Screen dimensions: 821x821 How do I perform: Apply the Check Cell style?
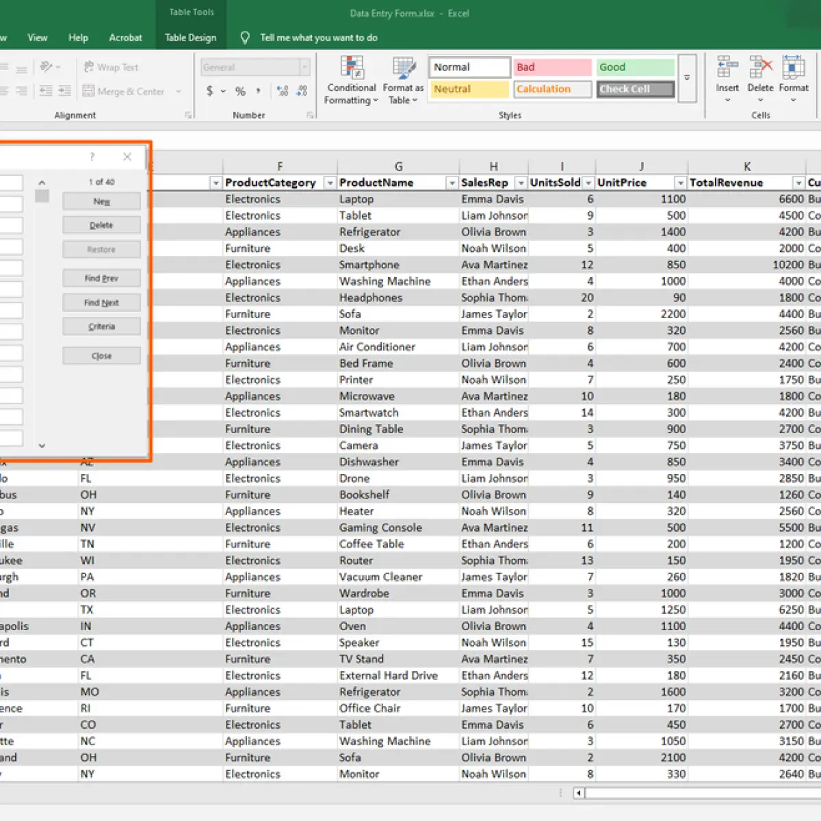636,89
